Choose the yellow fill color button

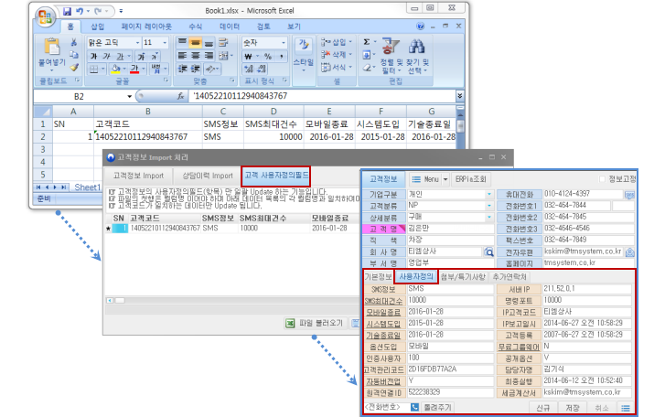115,69
